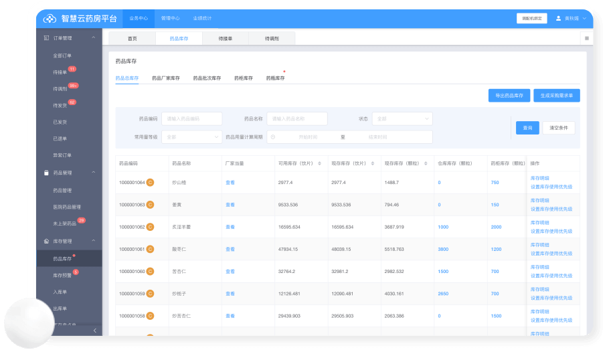Open 全部订单 in sidebar
Screen dimensions: 607x354
[x=62, y=56]
